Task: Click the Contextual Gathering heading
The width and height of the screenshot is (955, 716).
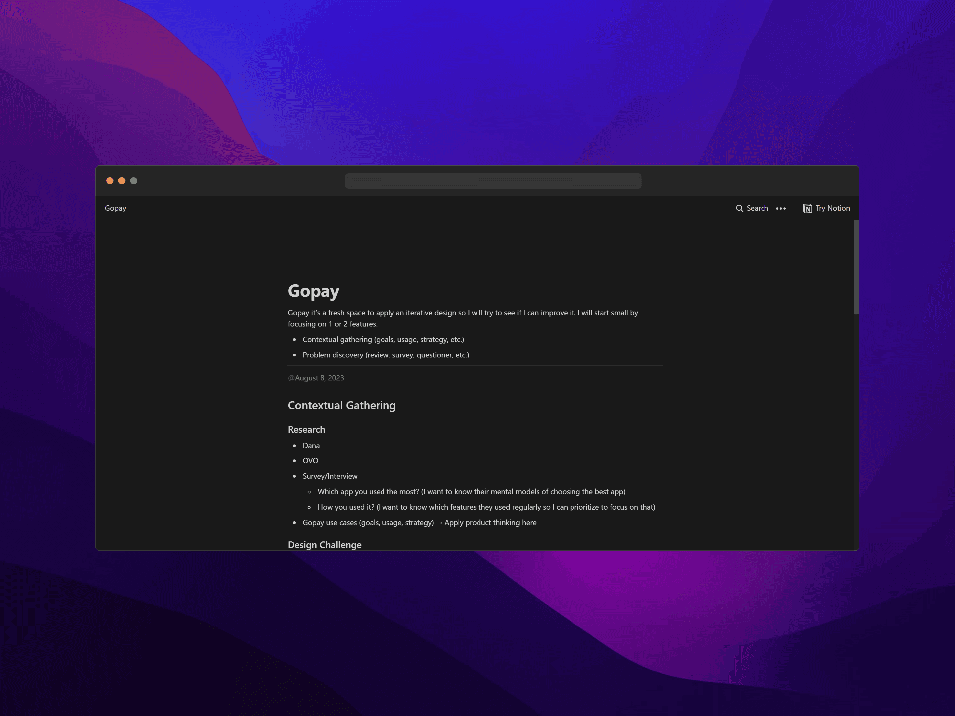Action: pyautogui.click(x=342, y=405)
